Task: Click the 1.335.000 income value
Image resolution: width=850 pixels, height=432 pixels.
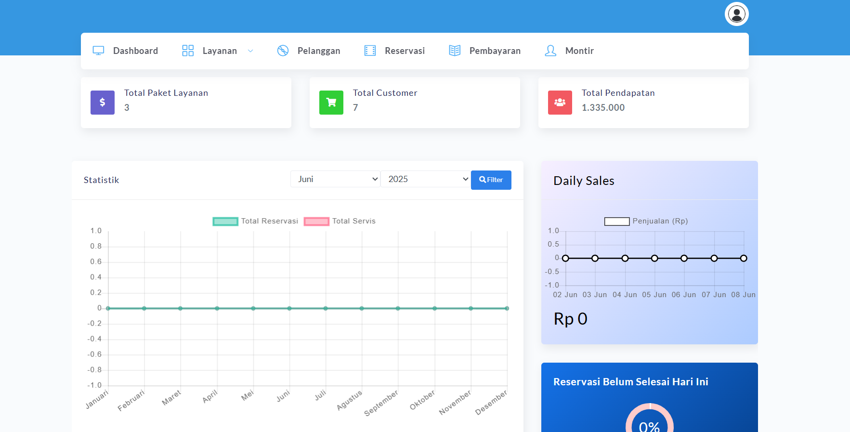Action: [x=603, y=108]
